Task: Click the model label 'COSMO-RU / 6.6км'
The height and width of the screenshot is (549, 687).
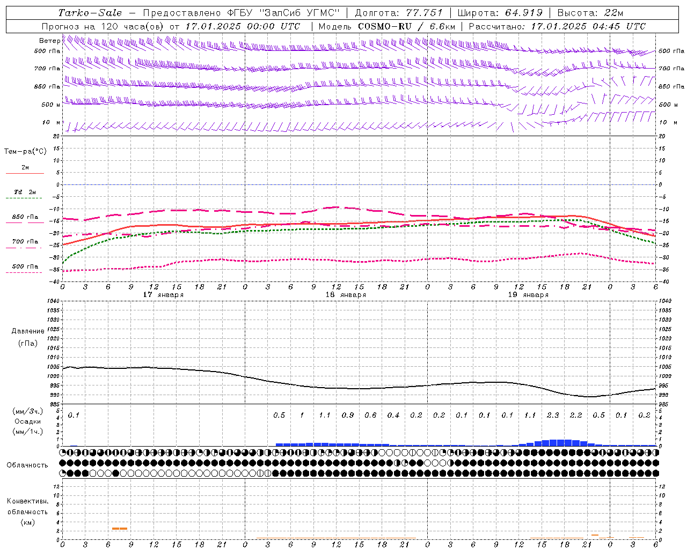Action: pyautogui.click(x=406, y=26)
